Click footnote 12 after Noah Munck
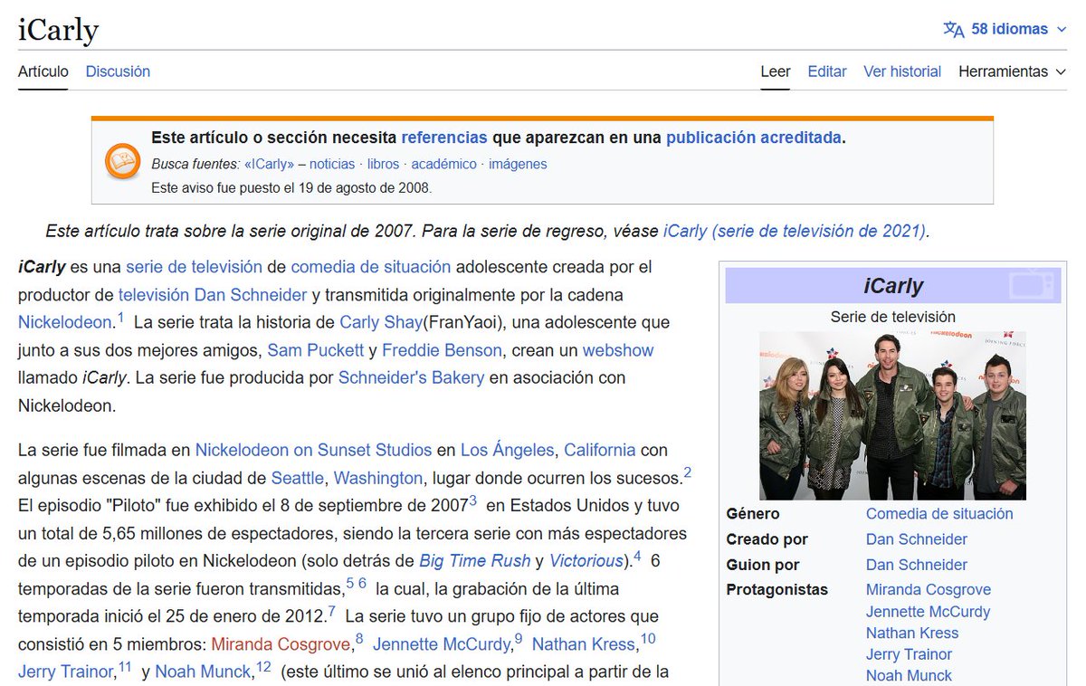This screenshot has width=1086, height=686. pos(263,667)
